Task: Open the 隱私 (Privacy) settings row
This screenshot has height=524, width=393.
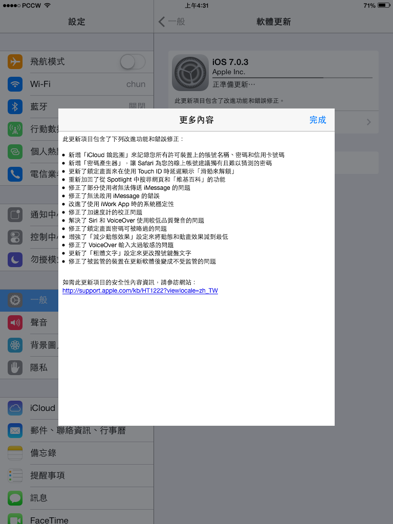Action: (x=29, y=367)
